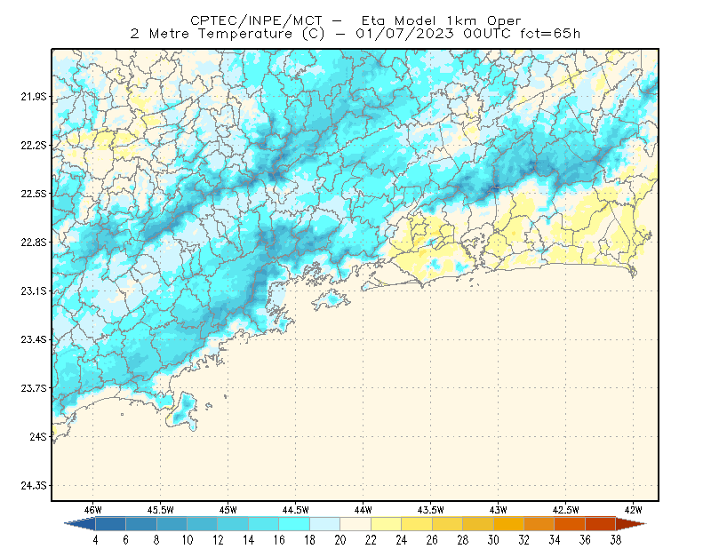The height and width of the screenshot is (549, 711).
Task: Select the 24.3S latitude label
Action: (x=34, y=486)
